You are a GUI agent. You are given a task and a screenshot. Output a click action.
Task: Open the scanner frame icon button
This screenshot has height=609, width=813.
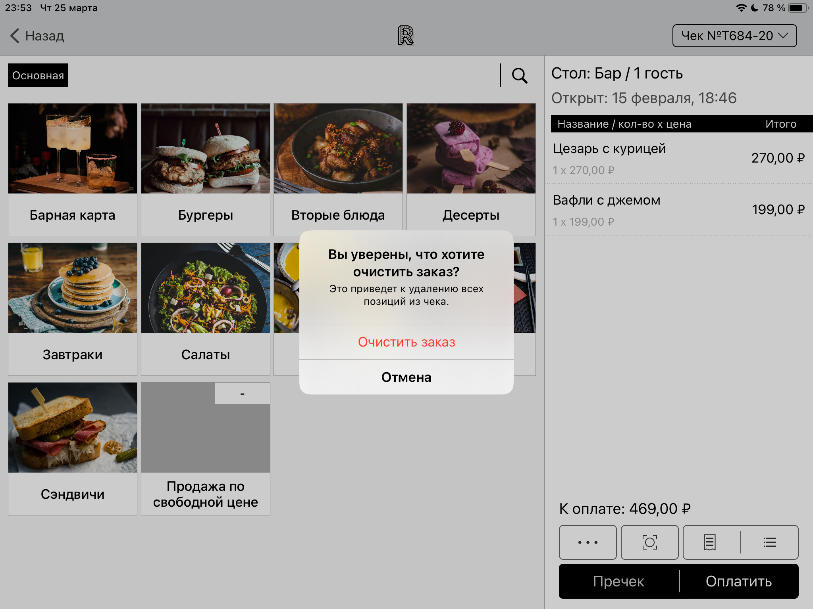click(x=649, y=542)
